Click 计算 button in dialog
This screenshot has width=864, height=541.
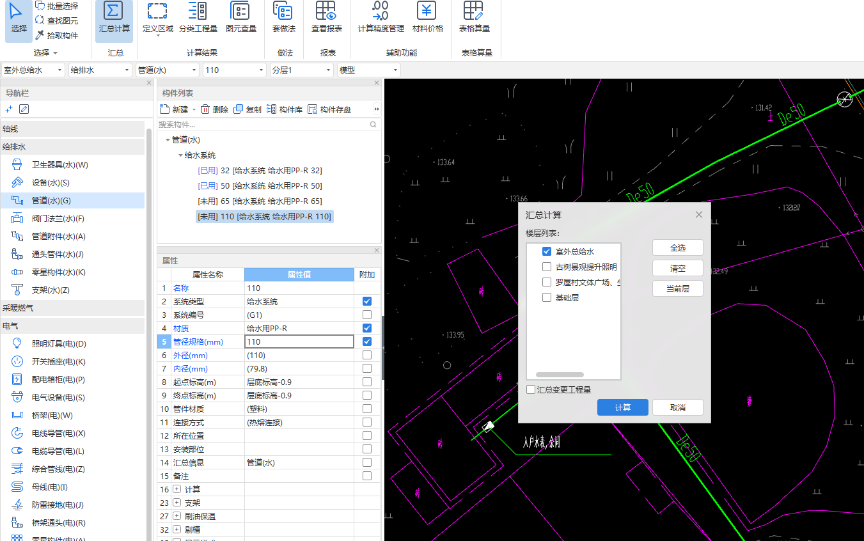coord(623,407)
